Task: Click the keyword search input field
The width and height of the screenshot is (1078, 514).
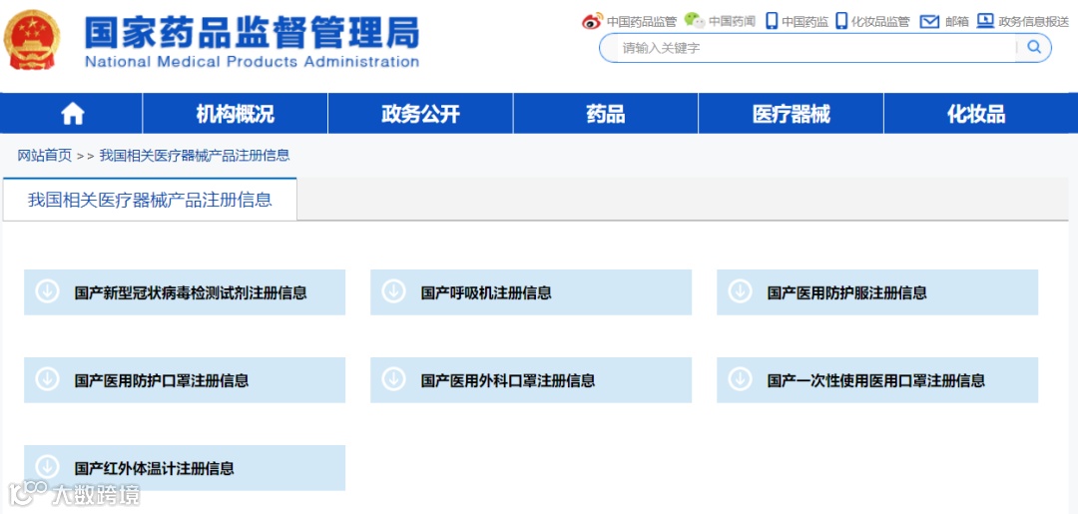Action: coord(814,48)
